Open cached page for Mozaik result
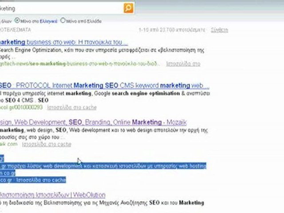 47,144
